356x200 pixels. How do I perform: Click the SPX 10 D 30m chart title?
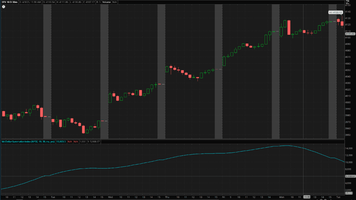[9, 2]
